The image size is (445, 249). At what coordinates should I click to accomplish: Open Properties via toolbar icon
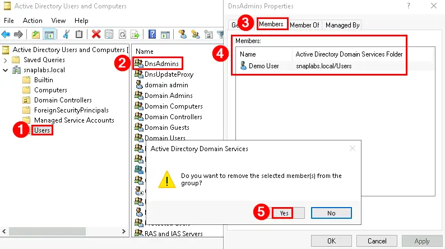point(109,35)
